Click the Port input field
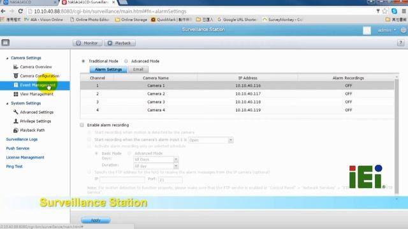The image size is (408, 229). point(170,179)
